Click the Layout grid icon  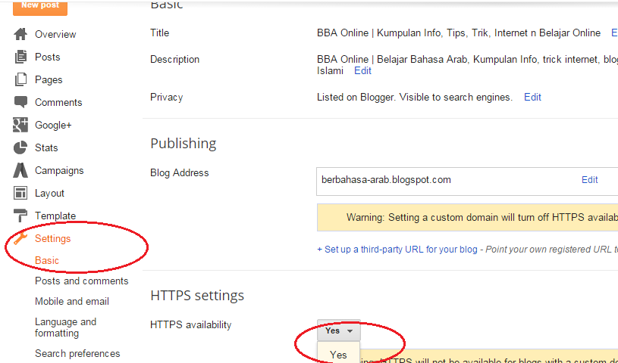20,193
